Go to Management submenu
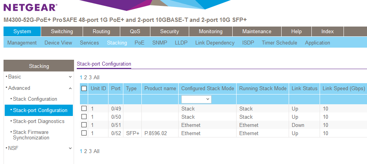367x164 pixels. click(x=22, y=43)
